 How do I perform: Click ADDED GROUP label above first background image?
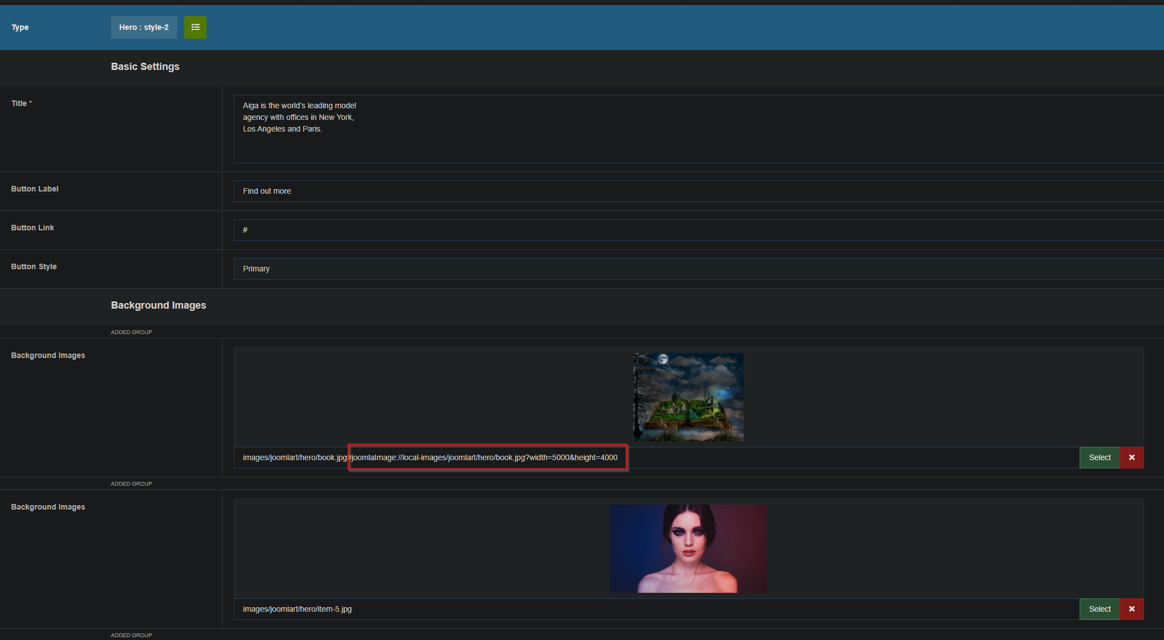click(x=132, y=332)
